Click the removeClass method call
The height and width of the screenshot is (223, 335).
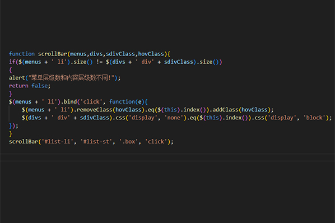[95, 110]
